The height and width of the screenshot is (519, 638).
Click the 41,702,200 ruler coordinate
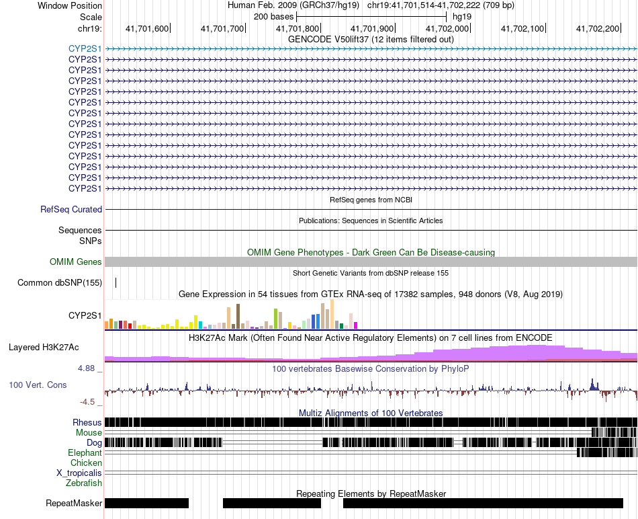click(598, 28)
